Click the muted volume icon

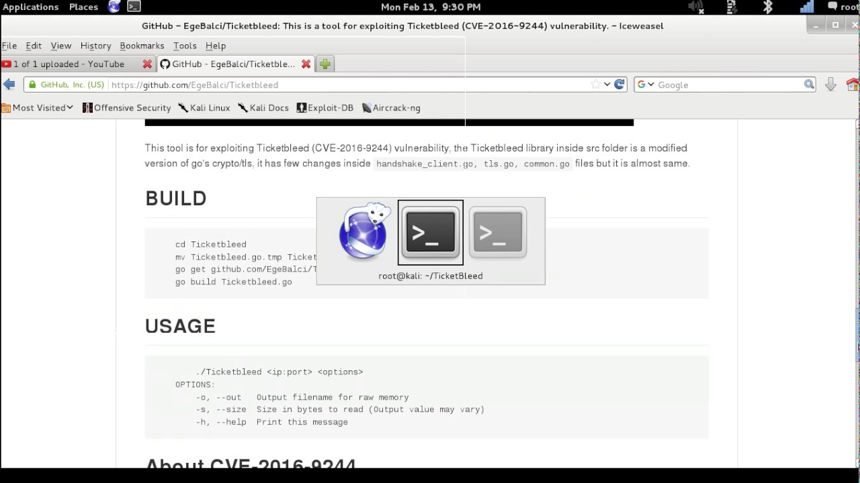click(696, 7)
